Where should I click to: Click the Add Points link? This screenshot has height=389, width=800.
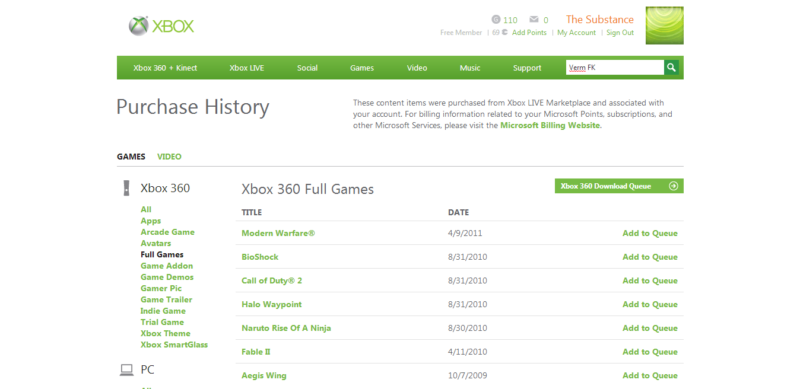(x=529, y=33)
